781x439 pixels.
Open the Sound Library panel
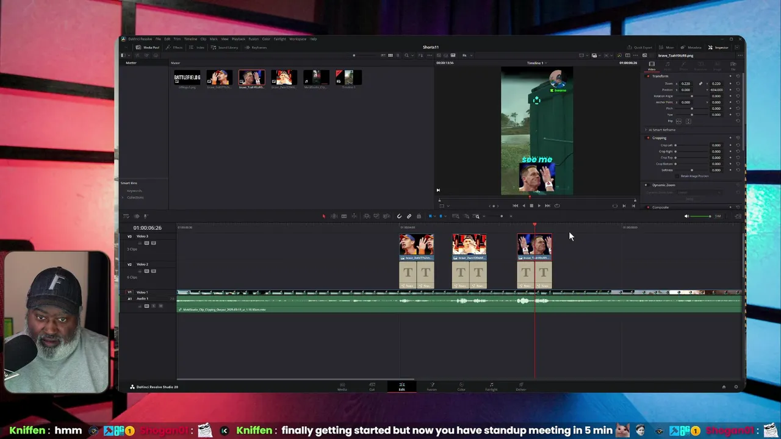pos(225,48)
